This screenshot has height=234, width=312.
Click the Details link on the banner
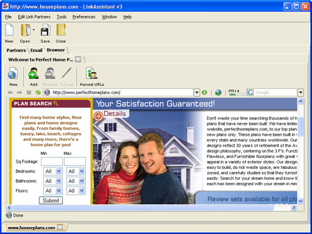115,113
